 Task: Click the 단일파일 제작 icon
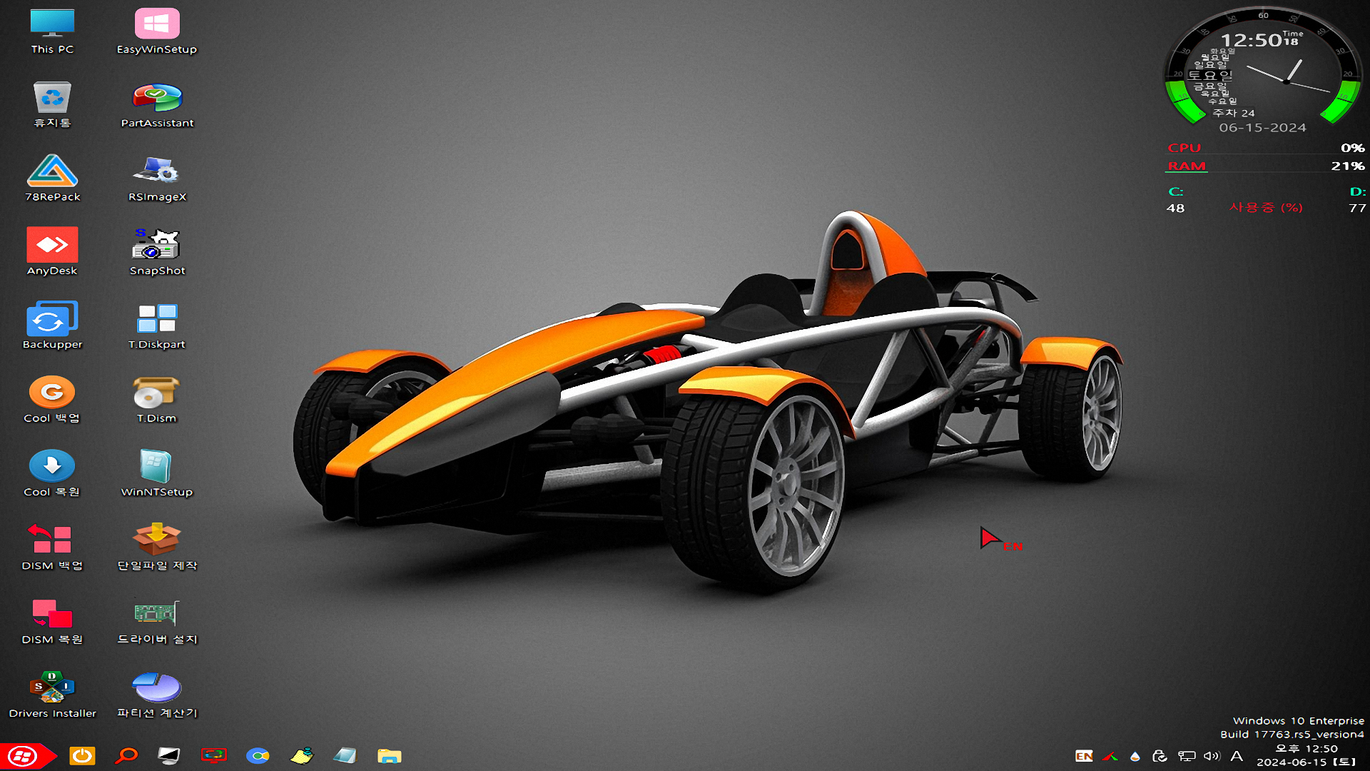[157, 548]
